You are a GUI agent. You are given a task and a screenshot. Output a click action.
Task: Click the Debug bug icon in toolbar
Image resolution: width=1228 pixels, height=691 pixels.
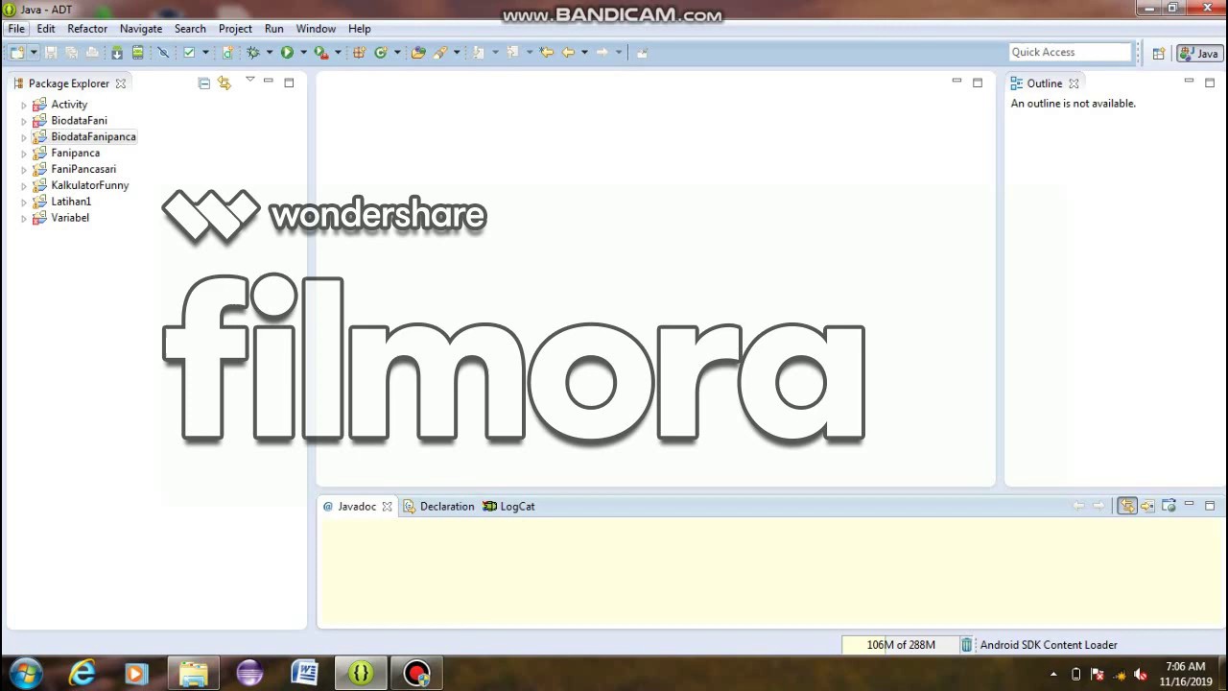[253, 53]
